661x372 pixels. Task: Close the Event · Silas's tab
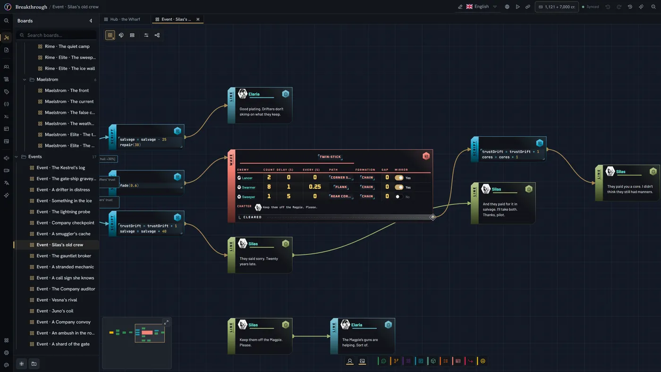pos(198,19)
